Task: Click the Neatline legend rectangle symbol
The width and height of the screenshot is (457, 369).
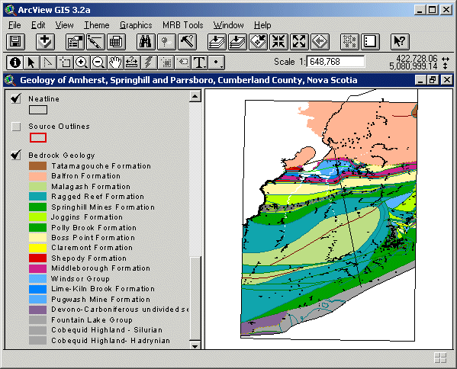Action: tap(38, 110)
